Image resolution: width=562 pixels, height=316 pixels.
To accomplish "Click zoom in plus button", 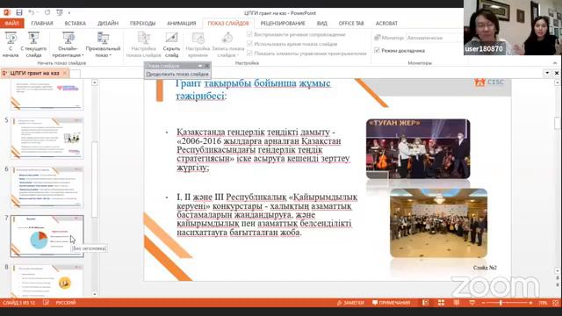I will click(x=530, y=303).
